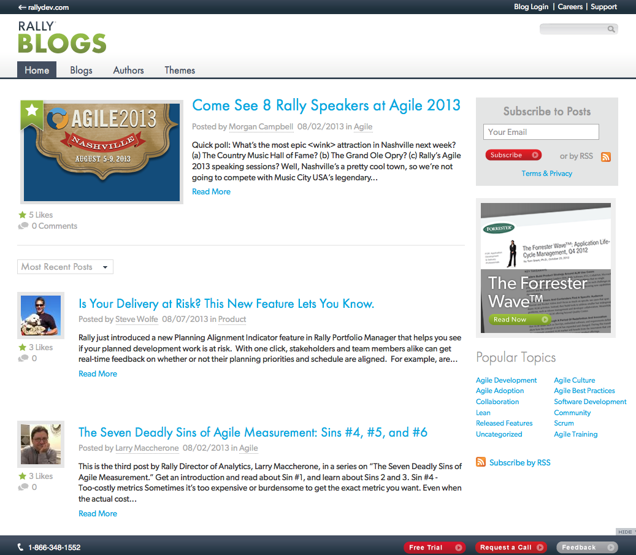Open the Agile Development topic link
The image size is (636, 555).
[x=506, y=380]
